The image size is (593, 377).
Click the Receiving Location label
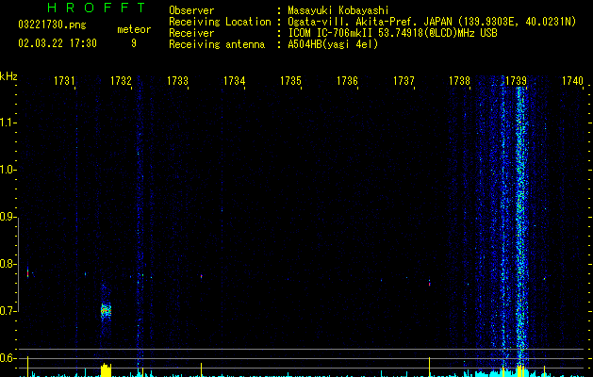click(x=220, y=22)
